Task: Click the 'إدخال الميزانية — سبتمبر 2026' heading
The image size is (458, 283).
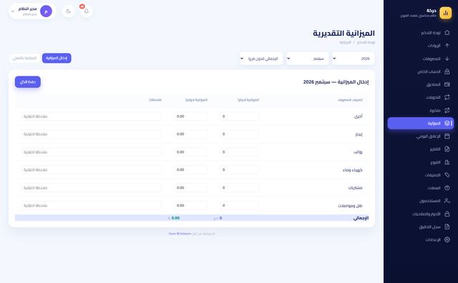Action: (336, 82)
